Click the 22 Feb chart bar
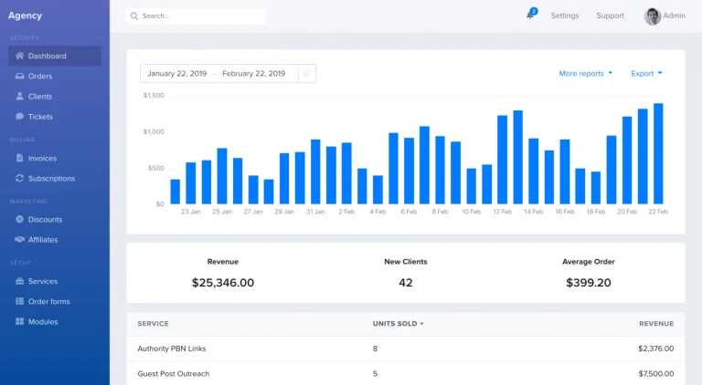702x385 pixels. [x=658, y=153]
